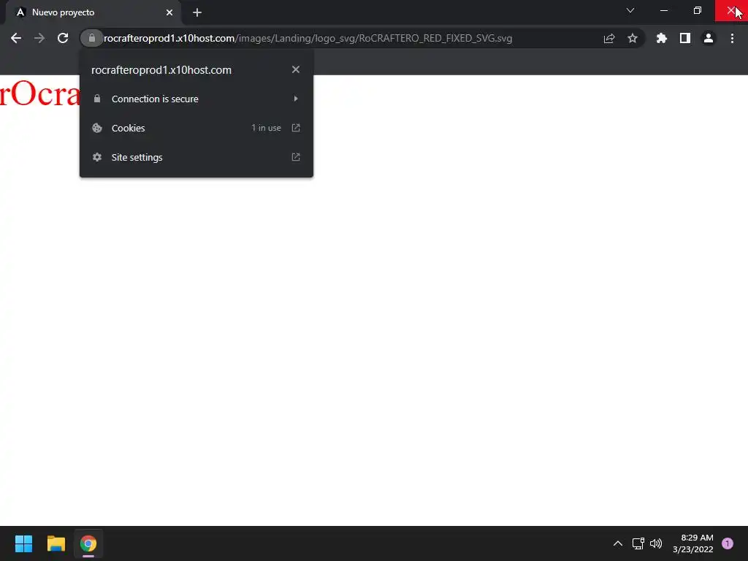Open the profile avatar menu

click(709, 38)
